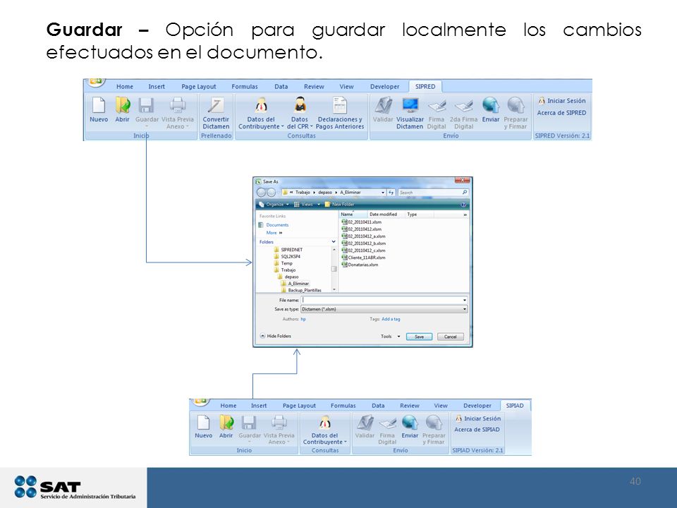Open Datos del Contribuyente in SIPRED ribbon

[261, 112]
